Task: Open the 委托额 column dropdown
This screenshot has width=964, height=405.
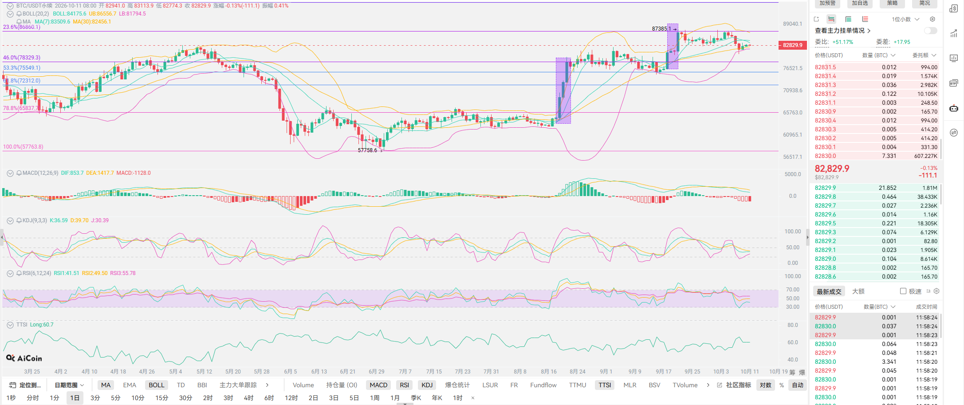Action: [x=924, y=55]
